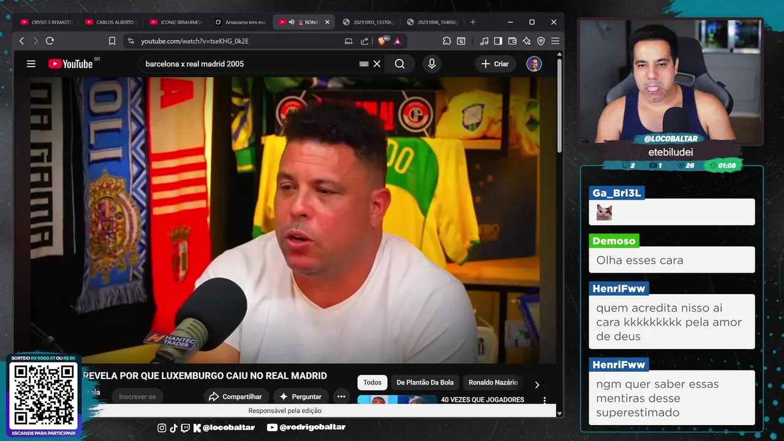784x441 pixels.
Task: Switch to CRYSIS 3 REMASTERED tab
Action: click(47, 22)
